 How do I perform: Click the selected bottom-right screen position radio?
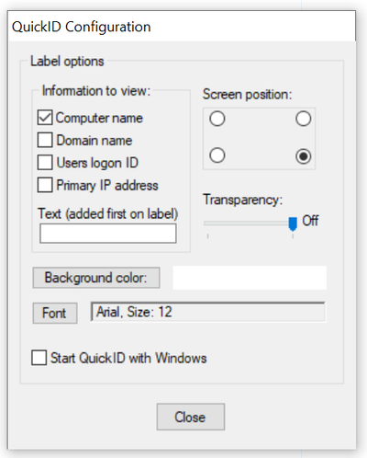(x=304, y=156)
